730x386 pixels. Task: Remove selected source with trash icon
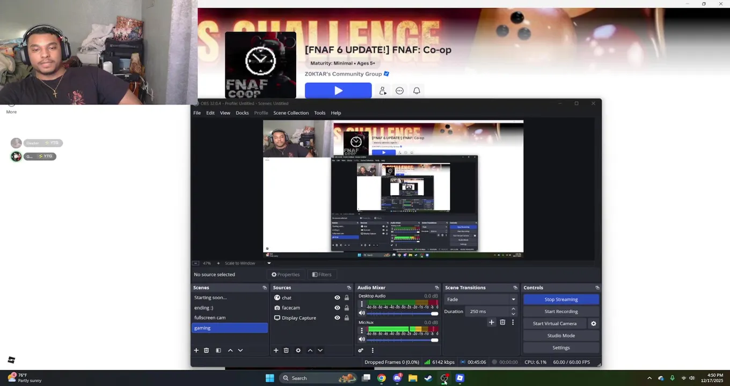(x=286, y=350)
